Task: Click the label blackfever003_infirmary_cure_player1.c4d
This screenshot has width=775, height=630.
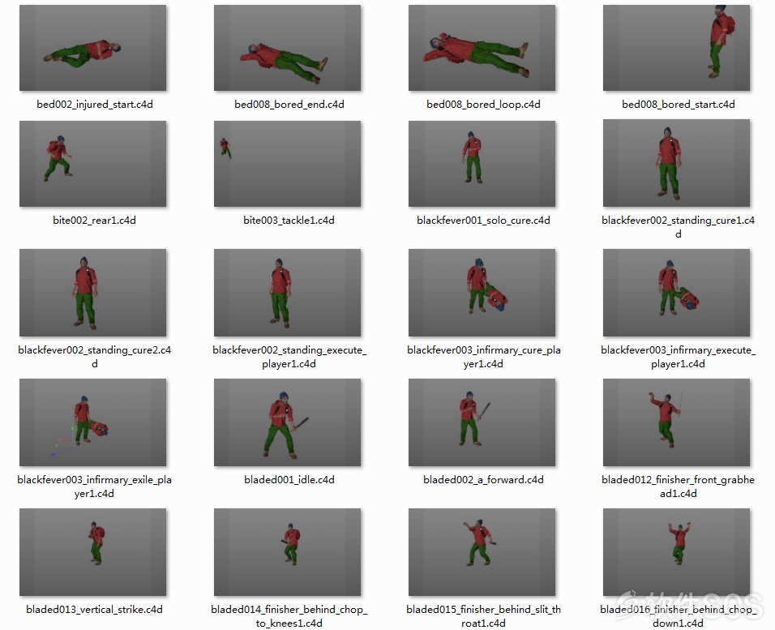Action: point(483,357)
